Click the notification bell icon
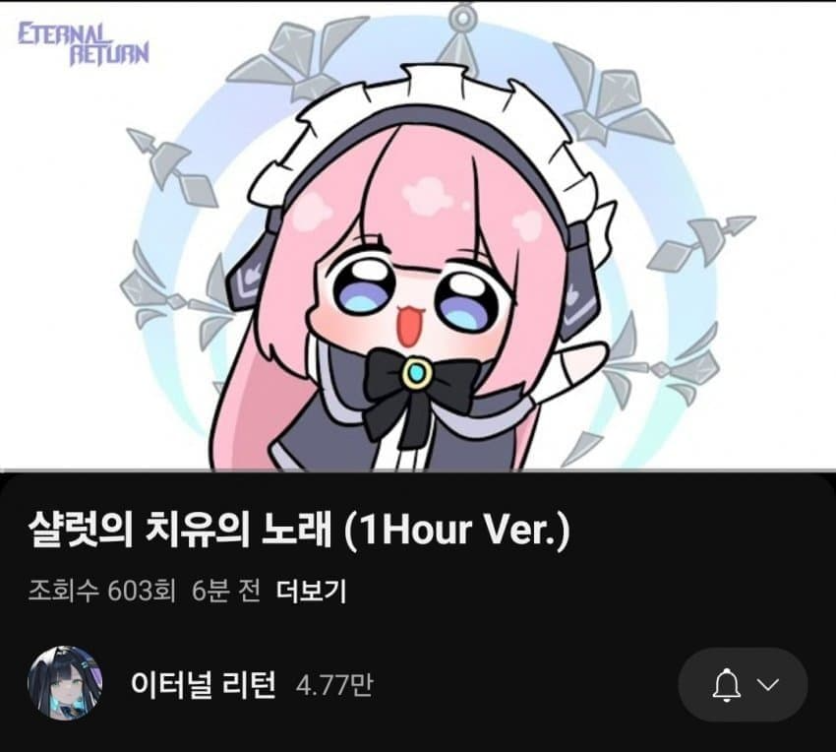The height and width of the screenshot is (752, 836). [x=726, y=685]
